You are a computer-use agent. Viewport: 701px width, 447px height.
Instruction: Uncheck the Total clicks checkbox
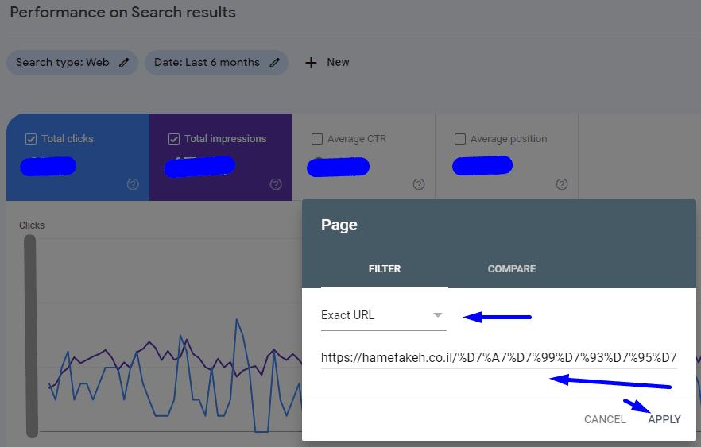pos(31,139)
